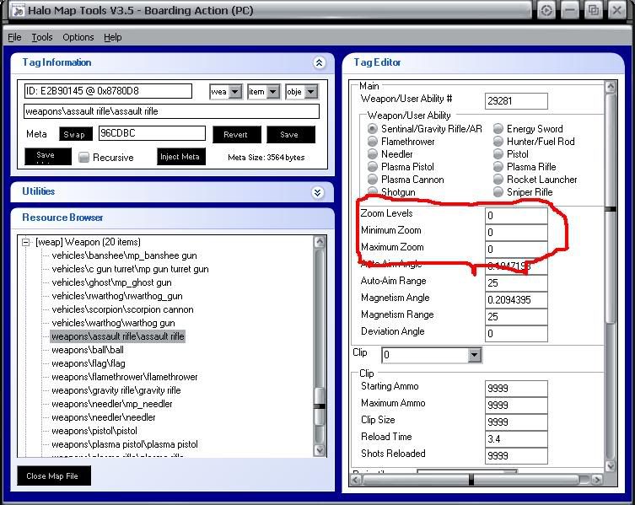
Task: Click the Inject Meta button
Action: tap(181, 156)
